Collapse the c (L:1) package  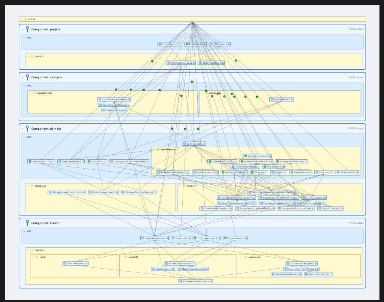33,257
